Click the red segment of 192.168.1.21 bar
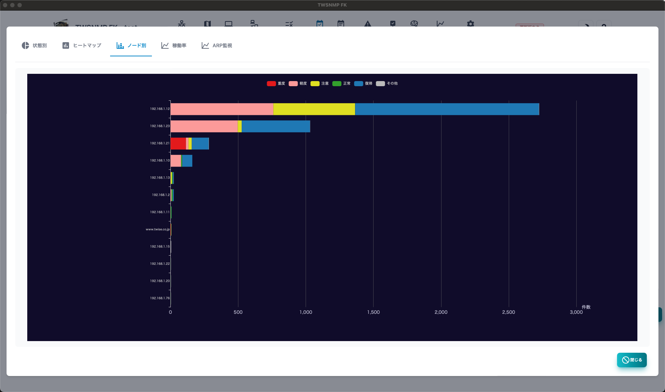The width and height of the screenshot is (665, 392). click(178, 144)
